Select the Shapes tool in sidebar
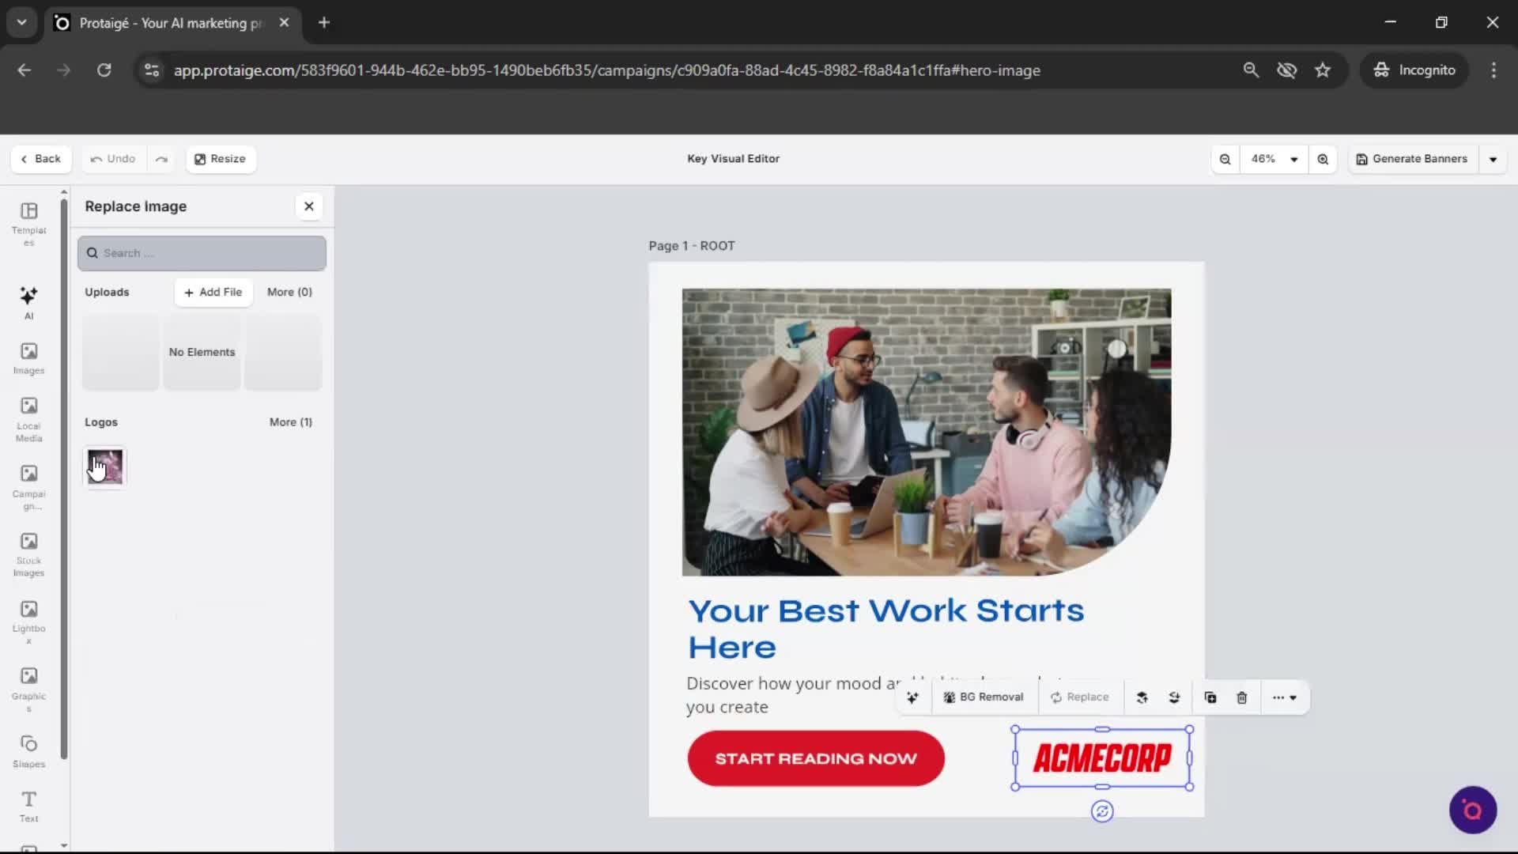 (28, 751)
